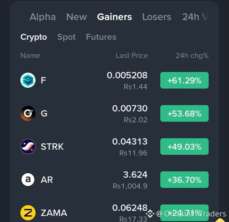This screenshot has width=229, height=222.
Task: Switch to the Losers tab
Action: (x=157, y=17)
